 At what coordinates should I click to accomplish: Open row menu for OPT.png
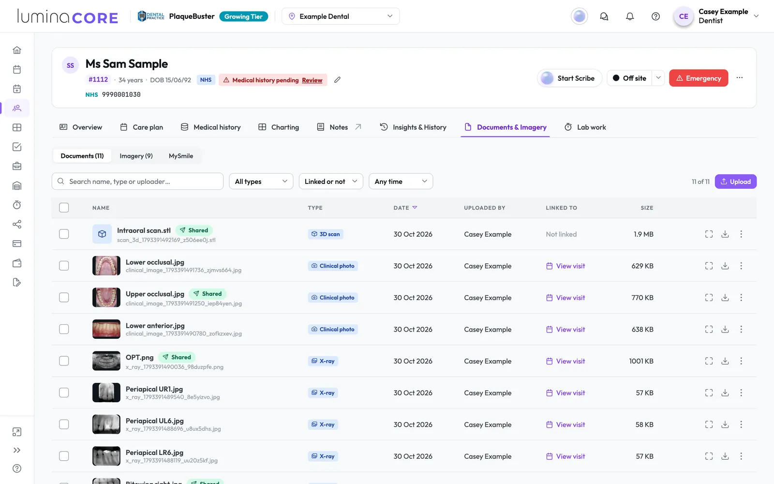(x=741, y=361)
